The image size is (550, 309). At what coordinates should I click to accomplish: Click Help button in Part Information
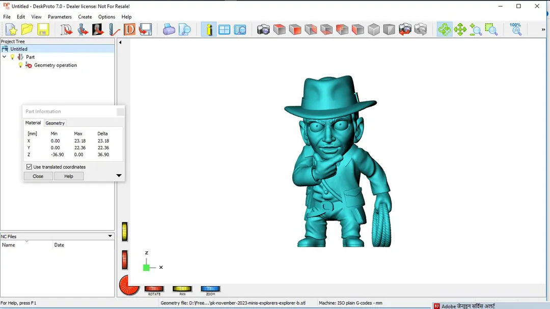(69, 176)
